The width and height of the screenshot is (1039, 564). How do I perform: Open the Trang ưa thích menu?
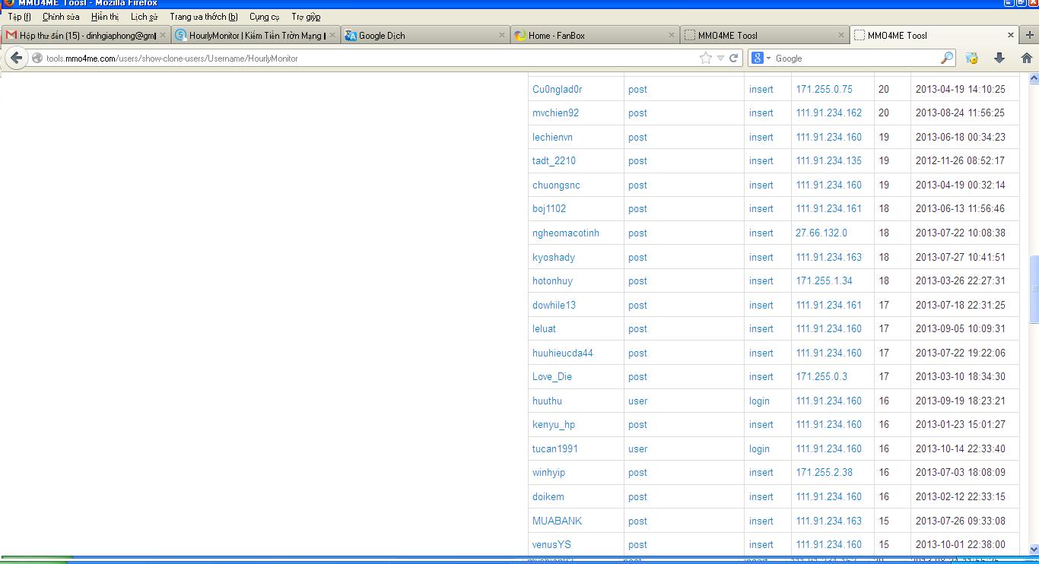coord(203,16)
